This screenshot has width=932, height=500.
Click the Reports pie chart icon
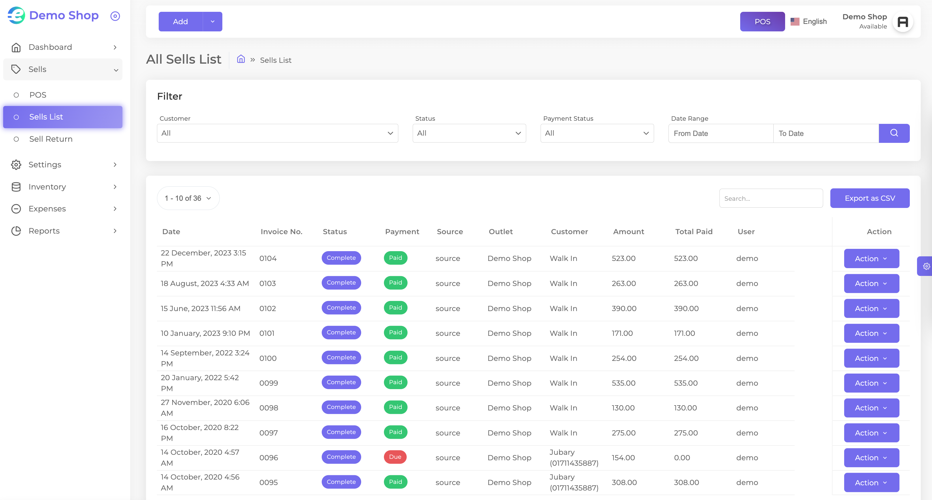tap(16, 231)
